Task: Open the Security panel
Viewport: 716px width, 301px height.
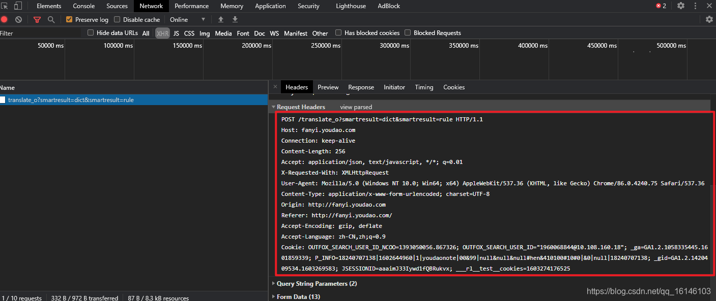Action: coord(308,6)
